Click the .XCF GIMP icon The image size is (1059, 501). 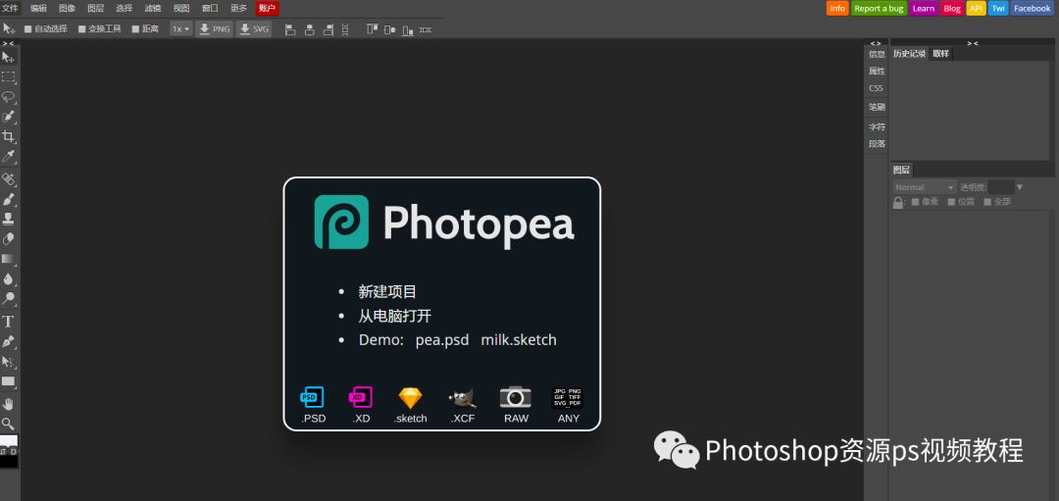(463, 398)
